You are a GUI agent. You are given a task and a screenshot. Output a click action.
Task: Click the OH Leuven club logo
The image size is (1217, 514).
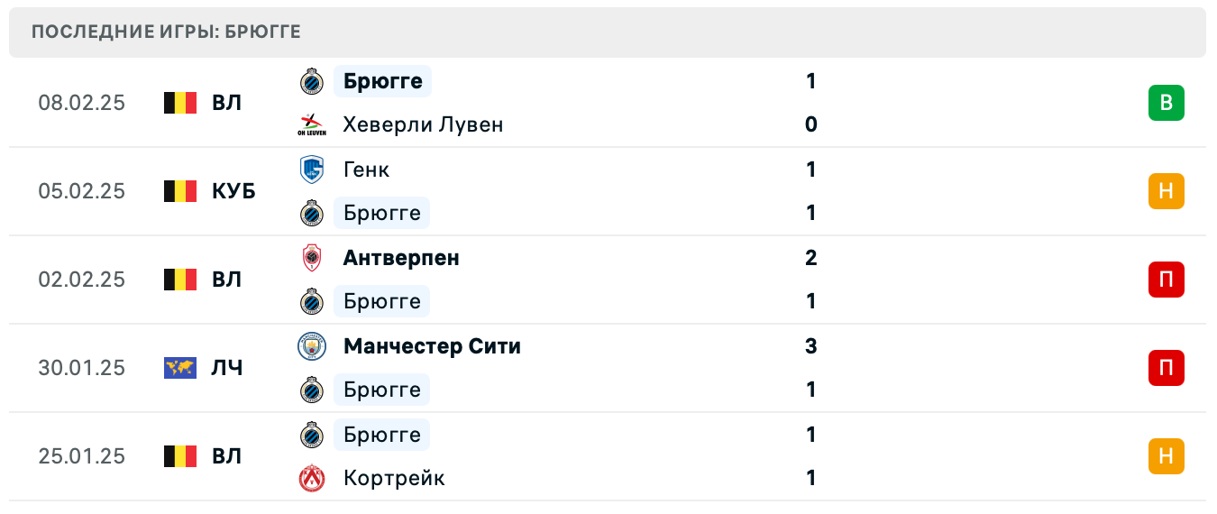click(x=312, y=124)
